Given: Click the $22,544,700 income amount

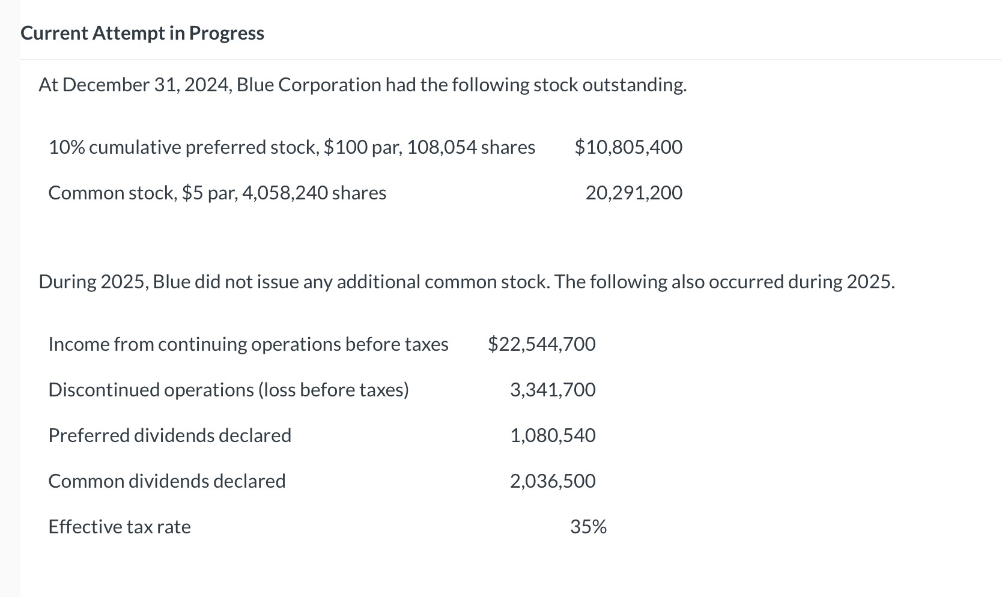Looking at the screenshot, I should coord(542,344).
